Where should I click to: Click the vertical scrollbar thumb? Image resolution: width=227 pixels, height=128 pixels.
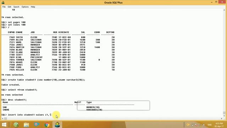pyautogui.click(x=224, y=113)
